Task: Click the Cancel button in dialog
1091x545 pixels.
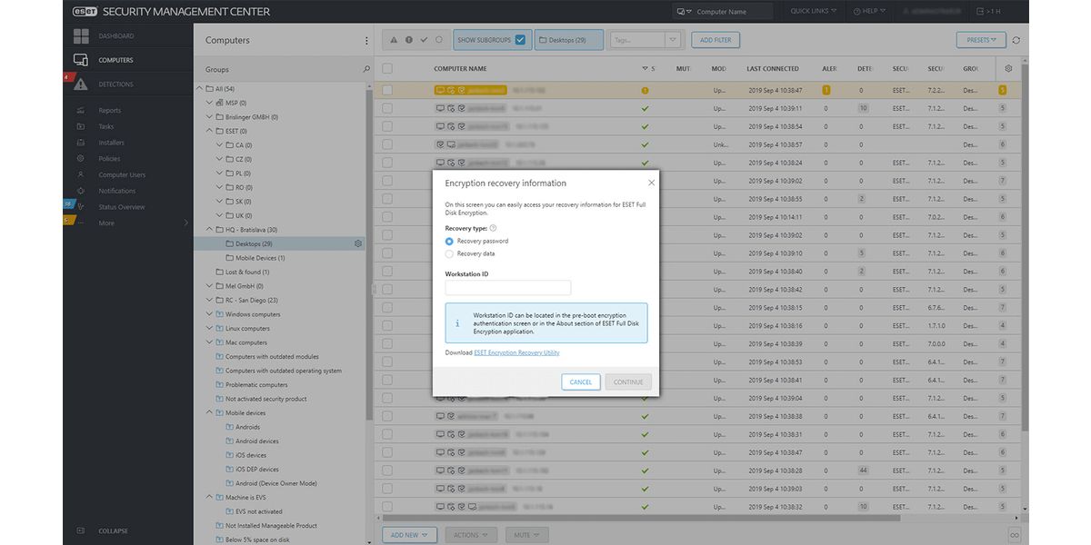Action: tap(581, 381)
